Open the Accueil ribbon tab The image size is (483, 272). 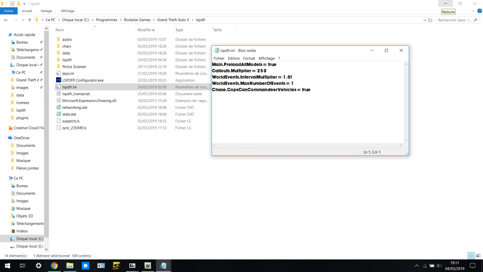coord(27,11)
